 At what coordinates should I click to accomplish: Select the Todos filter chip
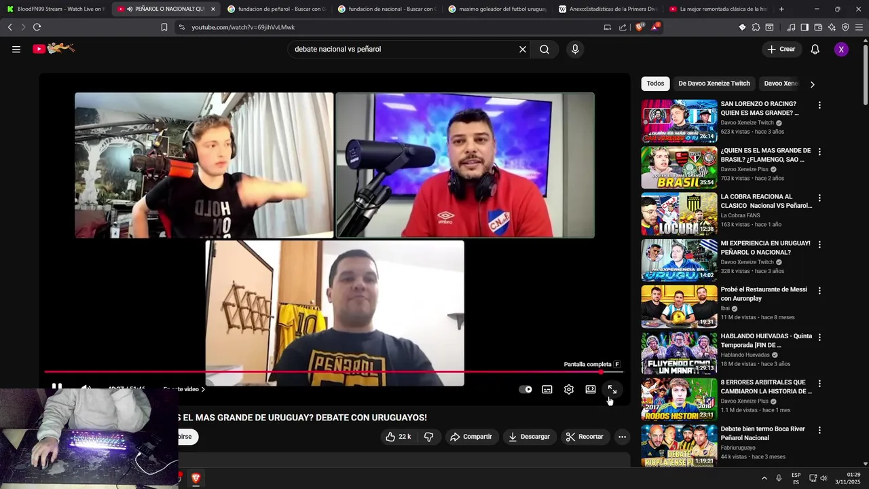[655, 84]
